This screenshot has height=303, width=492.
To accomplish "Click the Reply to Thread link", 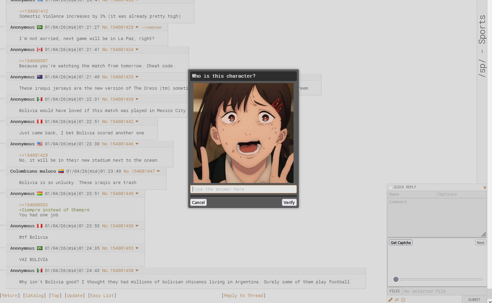I will tap(243, 296).
